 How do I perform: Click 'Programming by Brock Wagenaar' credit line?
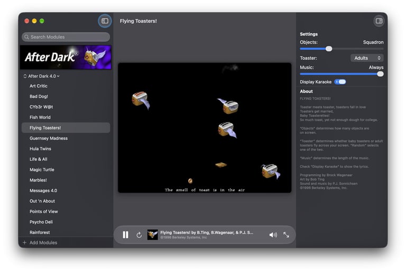pos(326,175)
